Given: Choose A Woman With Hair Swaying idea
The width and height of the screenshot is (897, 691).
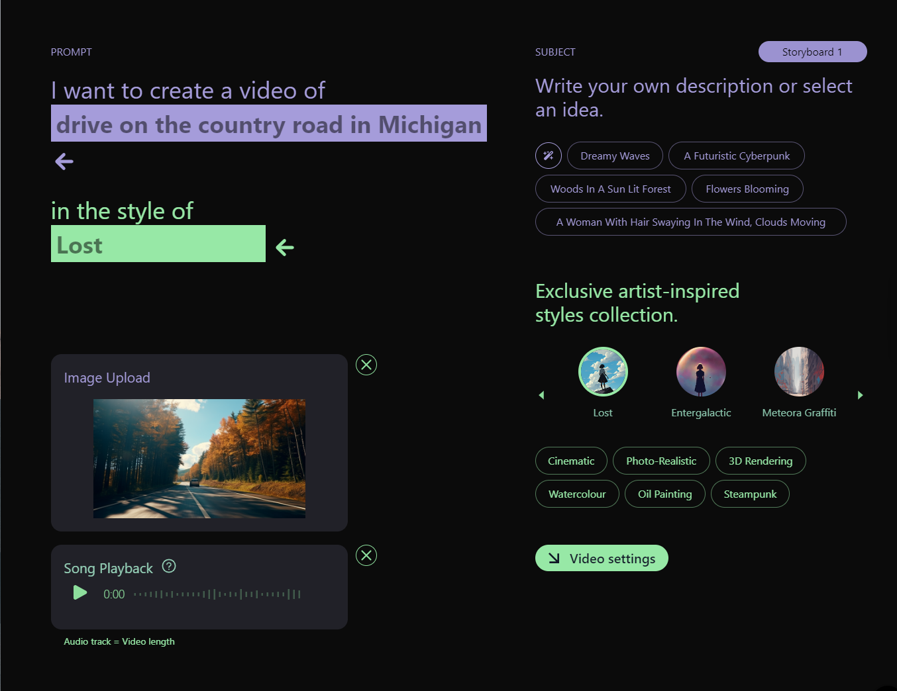Looking at the screenshot, I should (690, 222).
